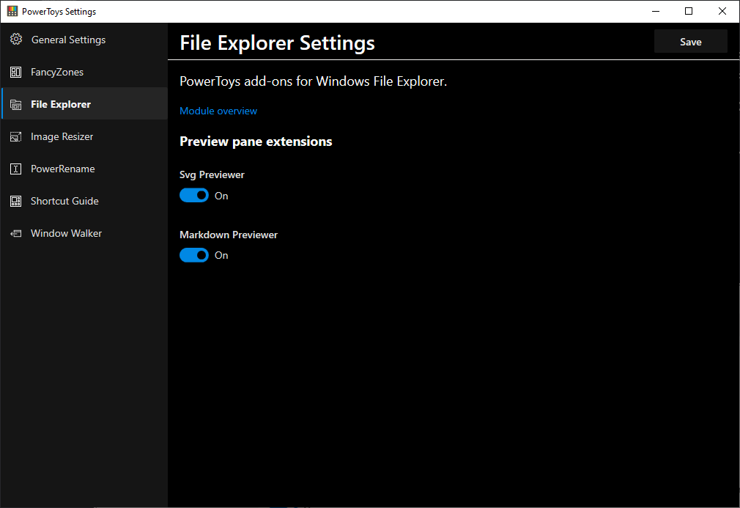The image size is (740, 508).
Task: Disable the Svg Previewer toggle
Action: (x=194, y=196)
